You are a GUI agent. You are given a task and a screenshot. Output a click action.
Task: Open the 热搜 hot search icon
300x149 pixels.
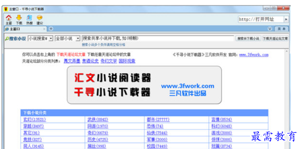29,20
